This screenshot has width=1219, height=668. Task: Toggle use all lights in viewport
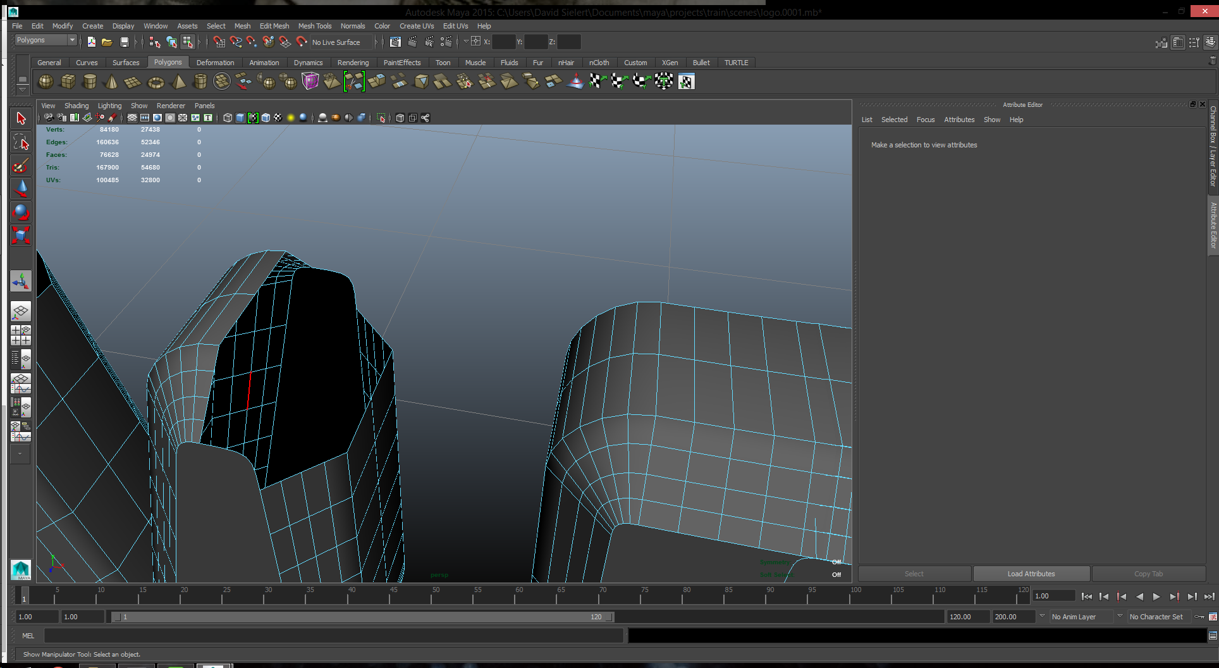tap(291, 118)
